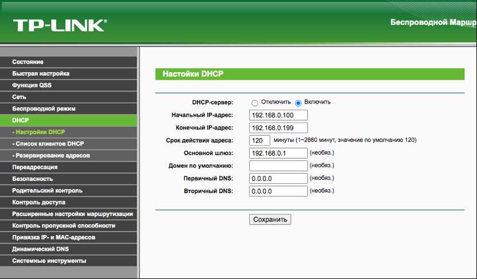This screenshot has height=279, width=477.
Task: Click the Срок действия адреса field
Action: pyautogui.click(x=259, y=140)
